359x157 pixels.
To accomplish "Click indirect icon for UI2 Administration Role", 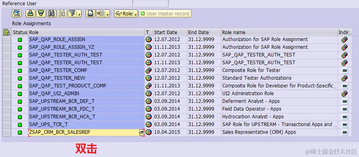I will point(345,94).
